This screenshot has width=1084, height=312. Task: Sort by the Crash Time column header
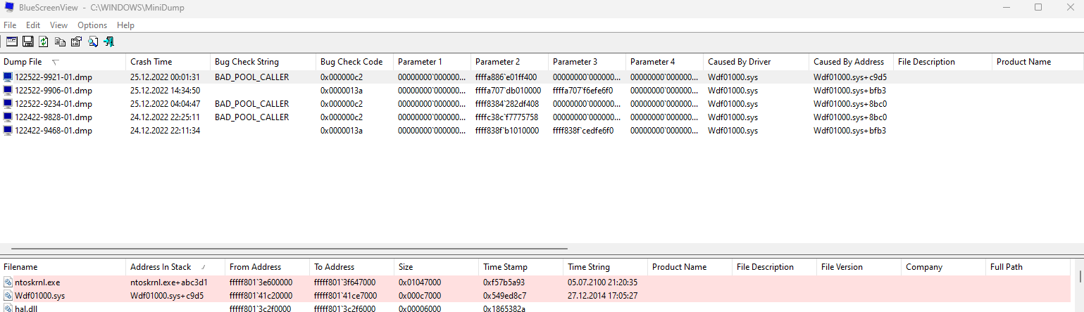pyautogui.click(x=168, y=62)
